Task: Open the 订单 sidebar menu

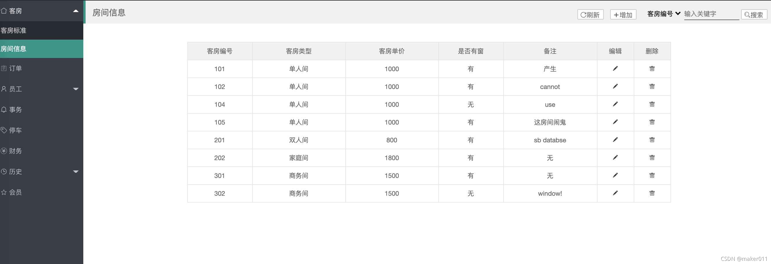Action: (42, 69)
